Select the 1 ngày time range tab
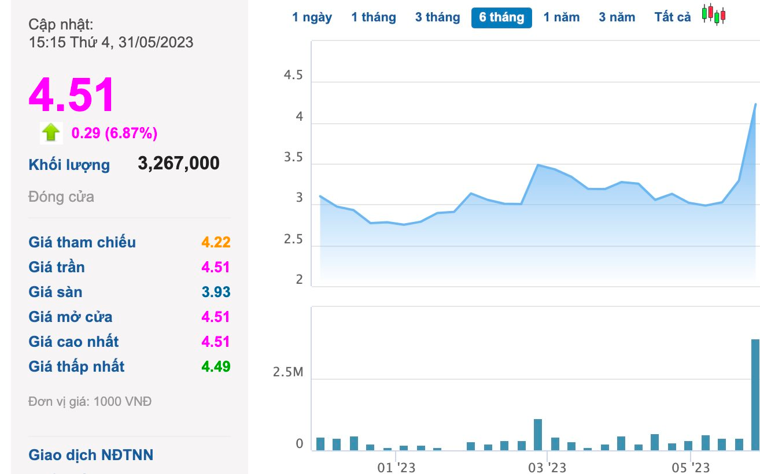 coord(312,17)
